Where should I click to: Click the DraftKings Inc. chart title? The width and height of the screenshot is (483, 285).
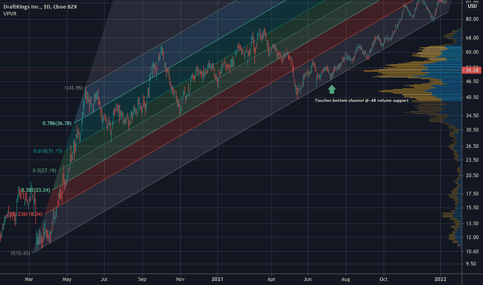pyautogui.click(x=40, y=6)
